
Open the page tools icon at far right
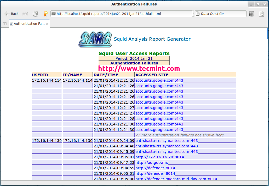(261, 14)
